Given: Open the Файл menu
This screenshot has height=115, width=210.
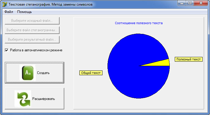Looking at the screenshot, I should pos(9,12).
